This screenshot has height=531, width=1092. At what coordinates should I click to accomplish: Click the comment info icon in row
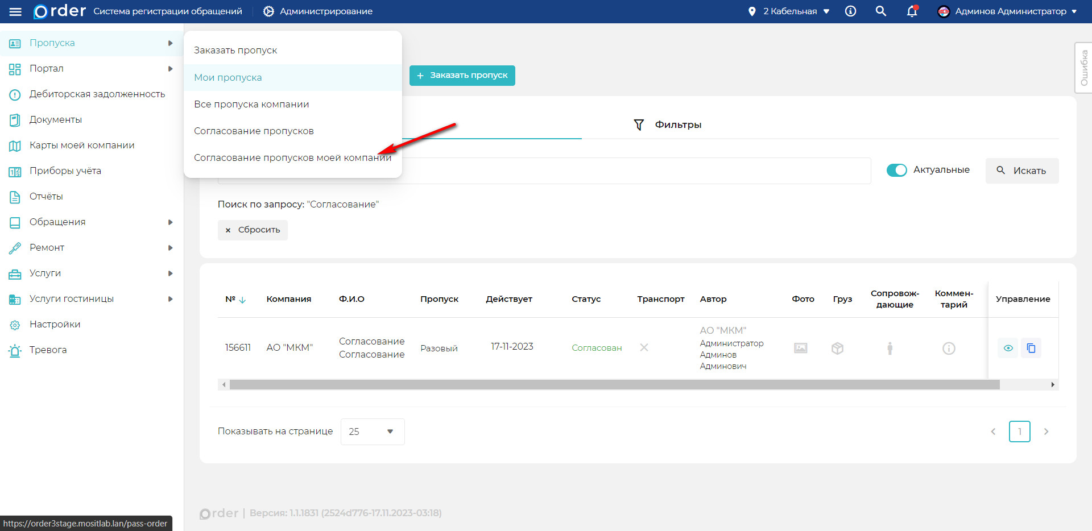tap(948, 348)
